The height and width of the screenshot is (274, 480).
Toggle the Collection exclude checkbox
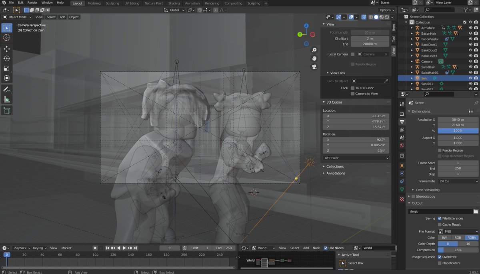pos(465,22)
